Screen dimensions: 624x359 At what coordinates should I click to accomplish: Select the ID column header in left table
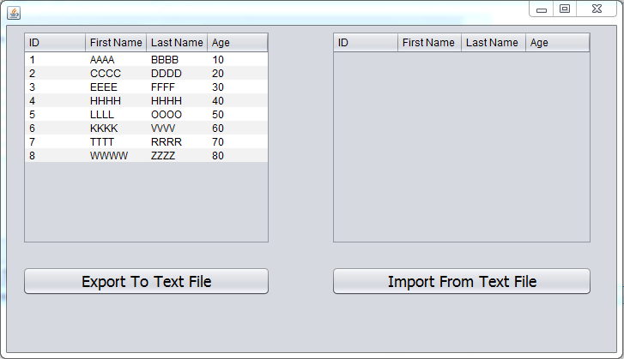55,43
